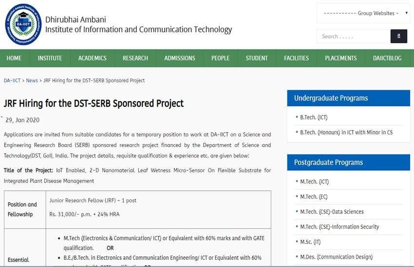Click the News breadcrumb link
The image size is (414, 267).
(x=32, y=81)
